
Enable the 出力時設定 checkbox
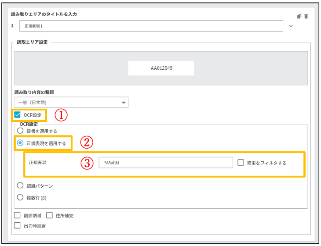tap(18, 226)
